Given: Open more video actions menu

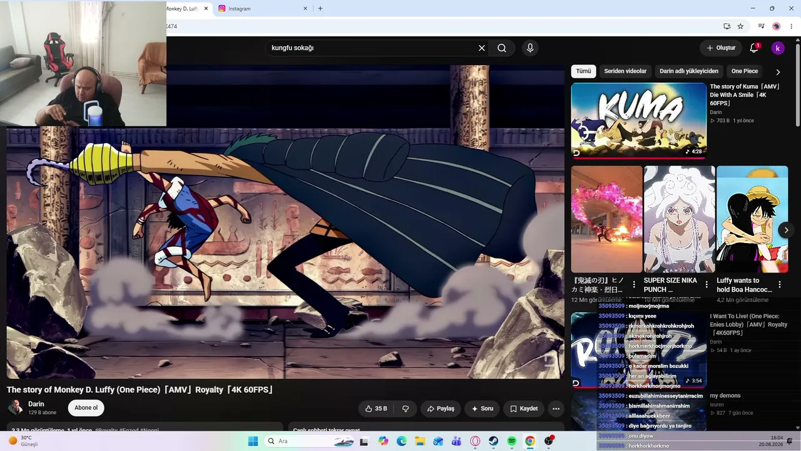Looking at the screenshot, I should pyautogui.click(x=556, y=408).
